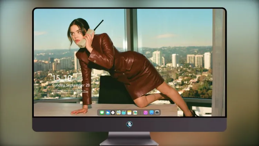
Task: Launch the Weather app from the dock
Action: (107, 113)
